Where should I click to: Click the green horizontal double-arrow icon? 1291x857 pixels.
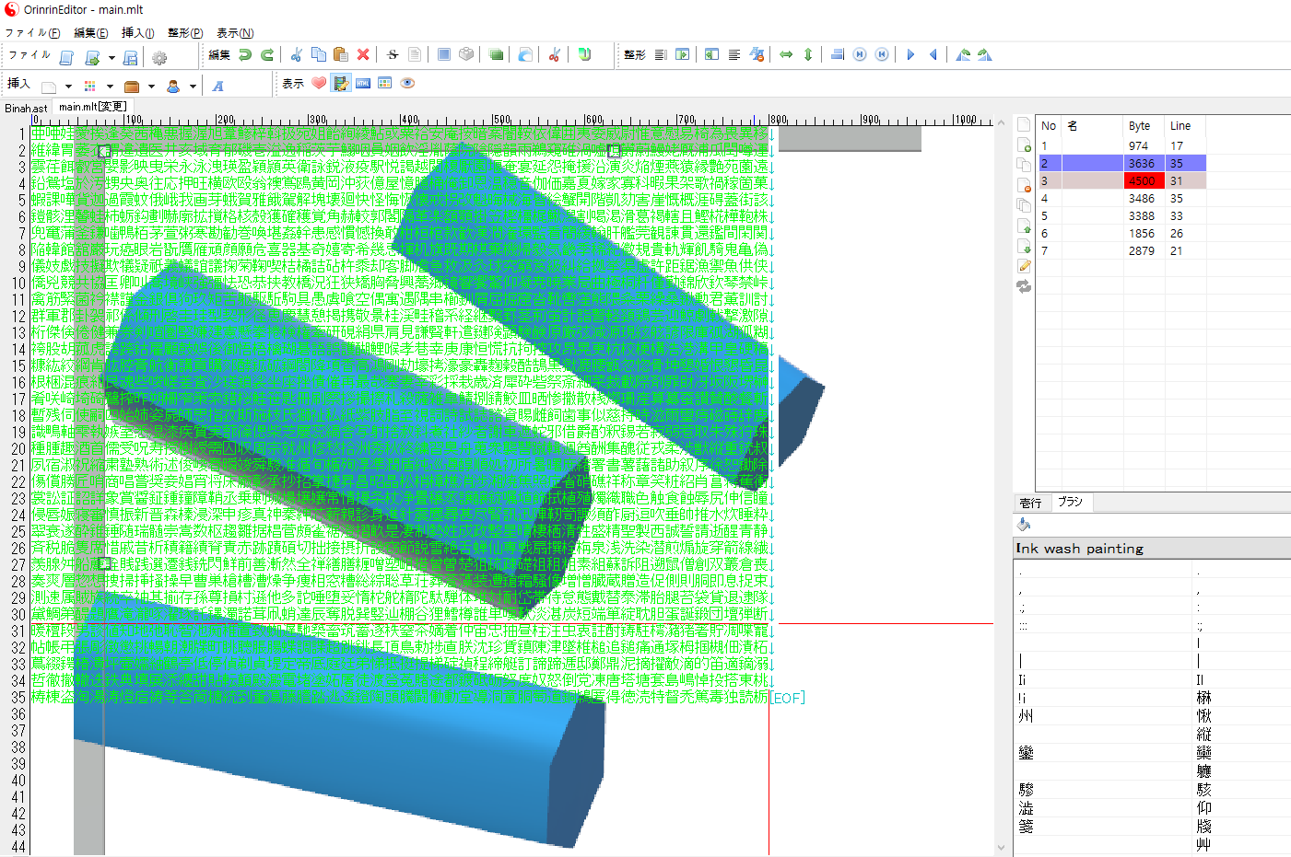click(786, 55)
